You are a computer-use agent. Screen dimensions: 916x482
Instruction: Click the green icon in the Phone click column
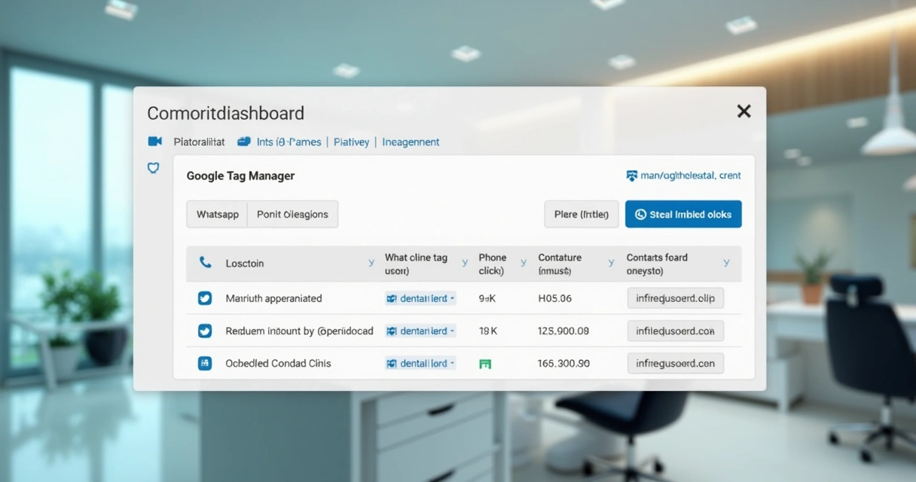coord(486,362)
